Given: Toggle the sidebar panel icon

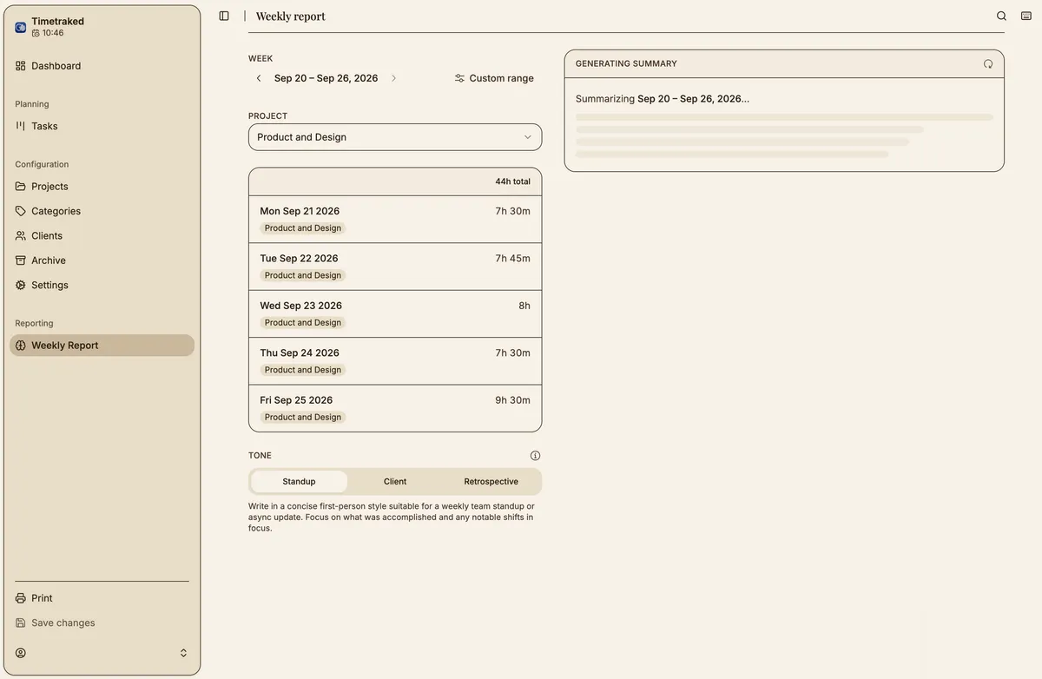Looking at the screenshot, I should (224, 16).
